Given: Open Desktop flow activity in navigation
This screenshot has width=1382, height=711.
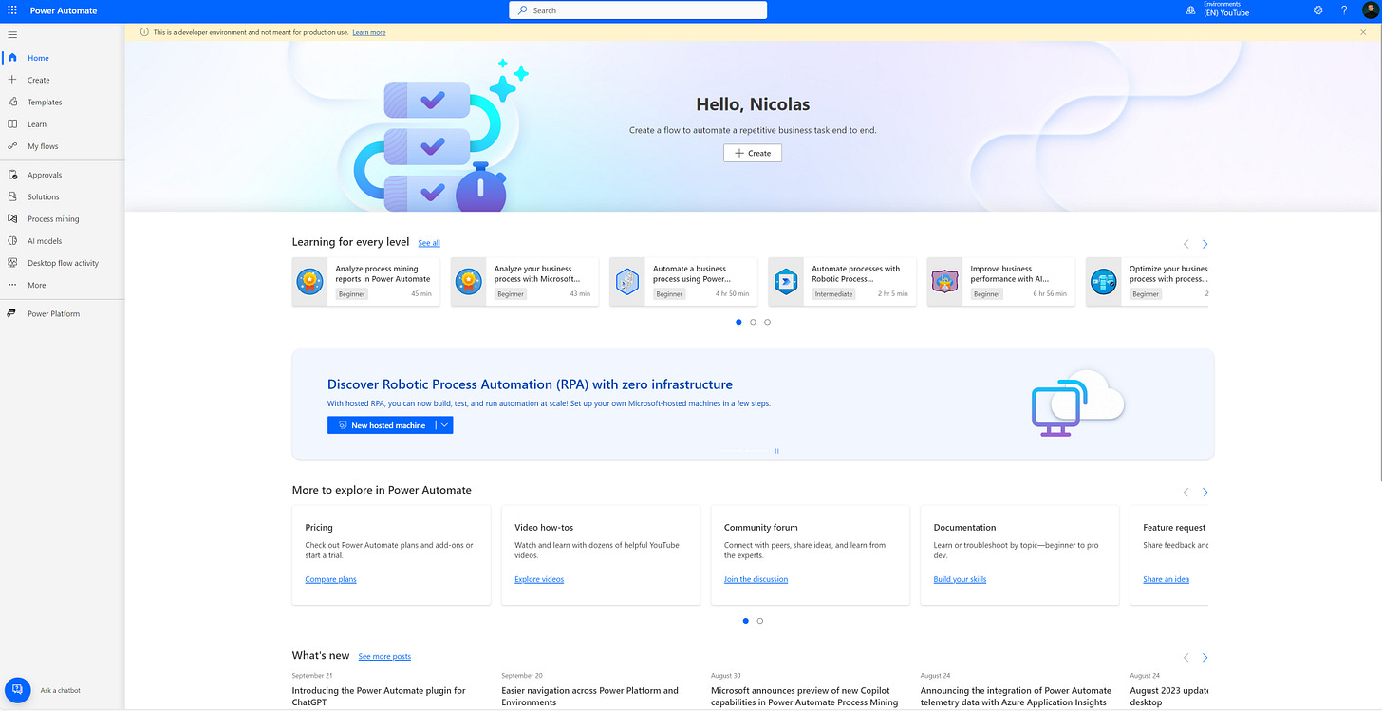Looking at the screenshot, I should [x=63, y=263].
